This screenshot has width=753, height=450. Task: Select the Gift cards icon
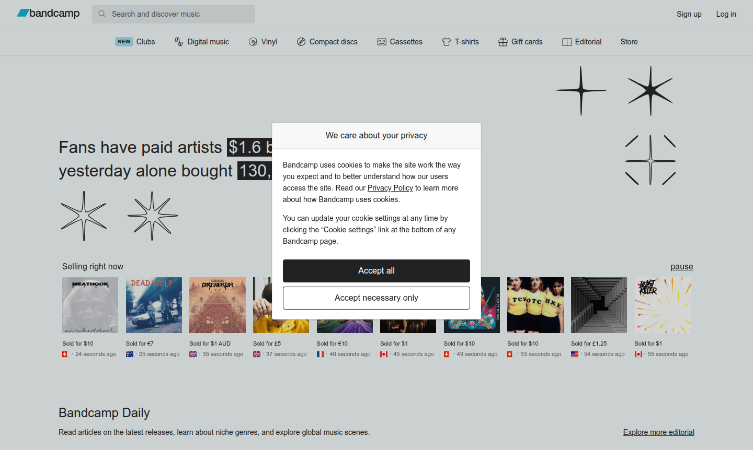pos(503,42)
